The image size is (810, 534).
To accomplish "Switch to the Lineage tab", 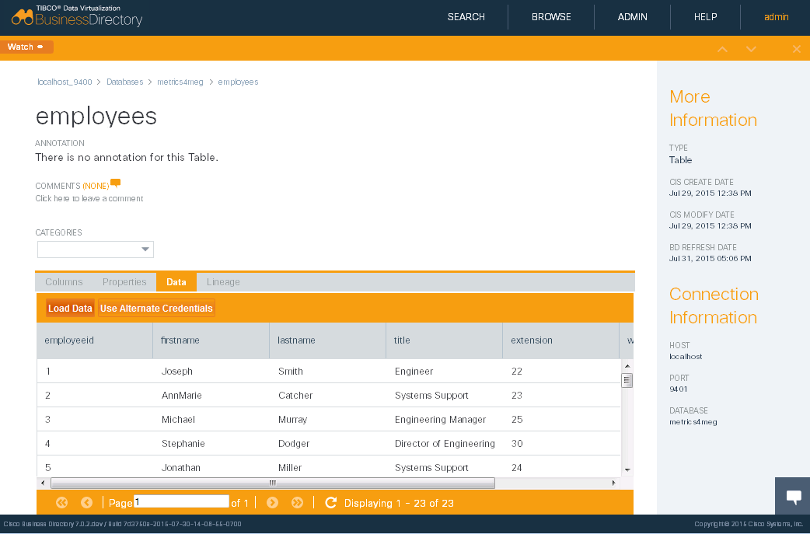I will point(223,282).
